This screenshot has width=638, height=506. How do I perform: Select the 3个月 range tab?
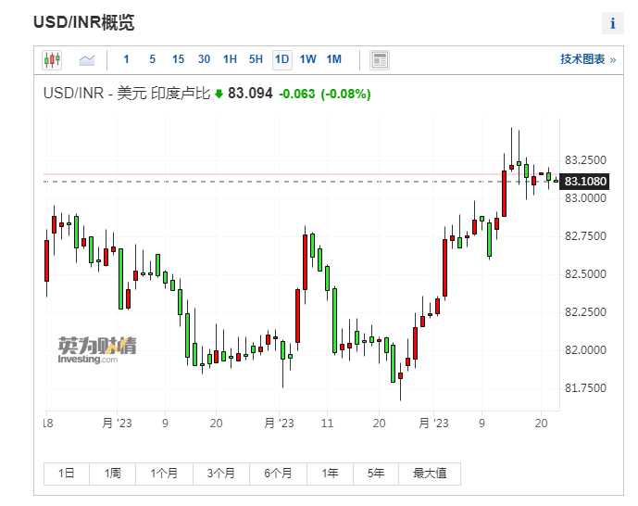(x=220, y=473)
